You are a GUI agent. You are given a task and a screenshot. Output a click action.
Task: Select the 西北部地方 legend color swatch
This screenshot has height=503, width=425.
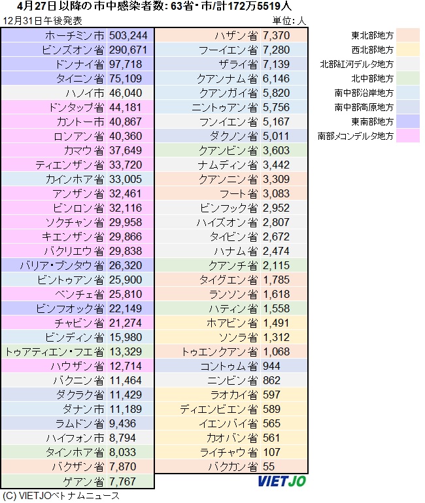[408, 50]
